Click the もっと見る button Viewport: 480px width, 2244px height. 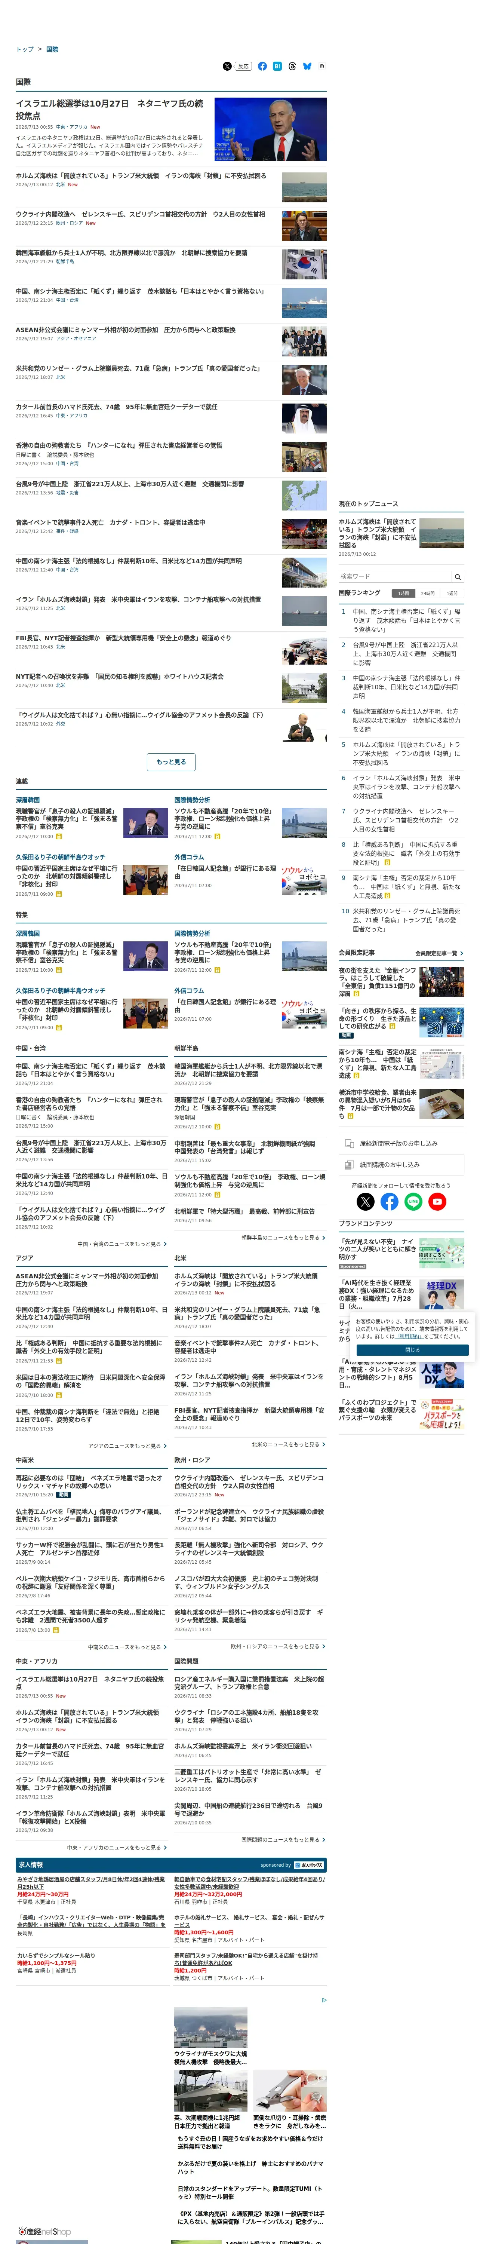171,761
